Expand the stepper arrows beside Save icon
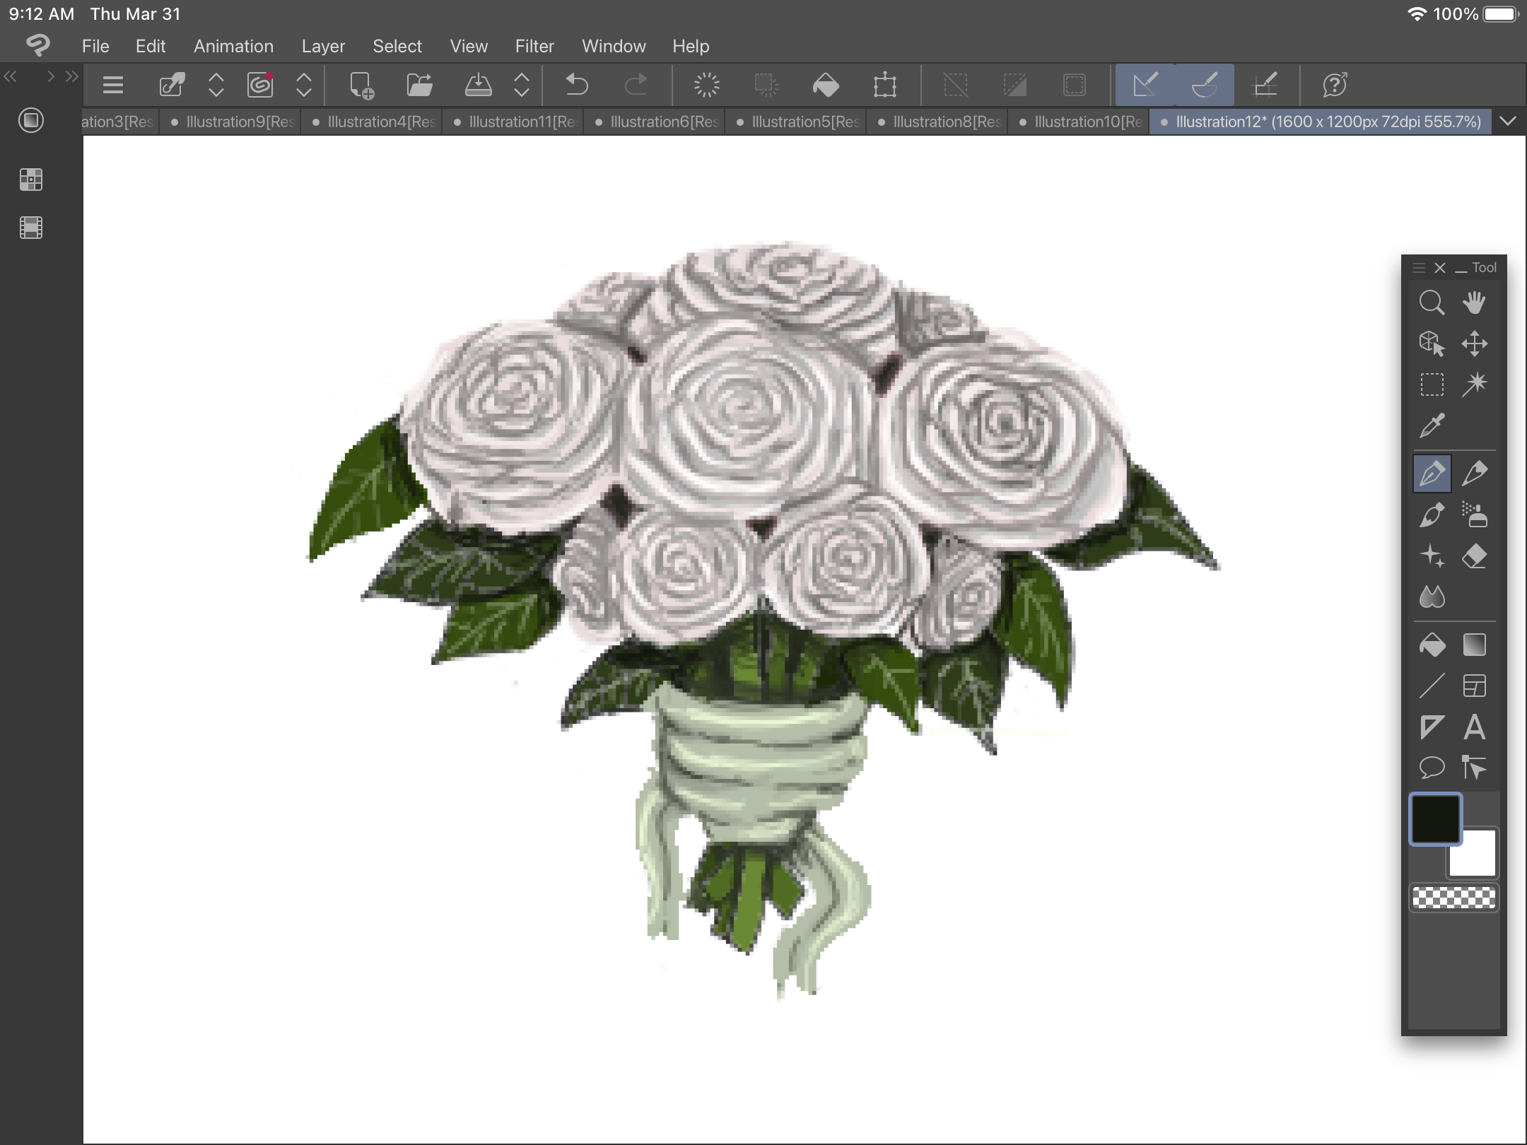The width and height of the screenshot is (1527, 1145). click(x=522, y=85)
